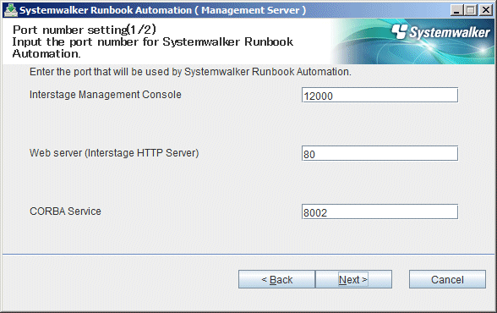Proceed using the Next > button
The width and height of the screenshot is (497, 313).
click(x=353, y=279)
